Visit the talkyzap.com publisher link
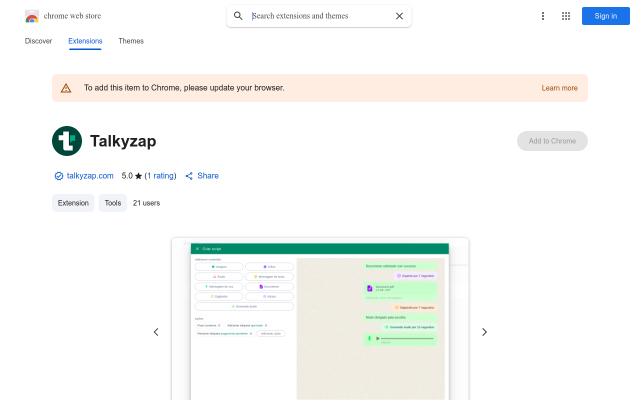 coord(90,176)
